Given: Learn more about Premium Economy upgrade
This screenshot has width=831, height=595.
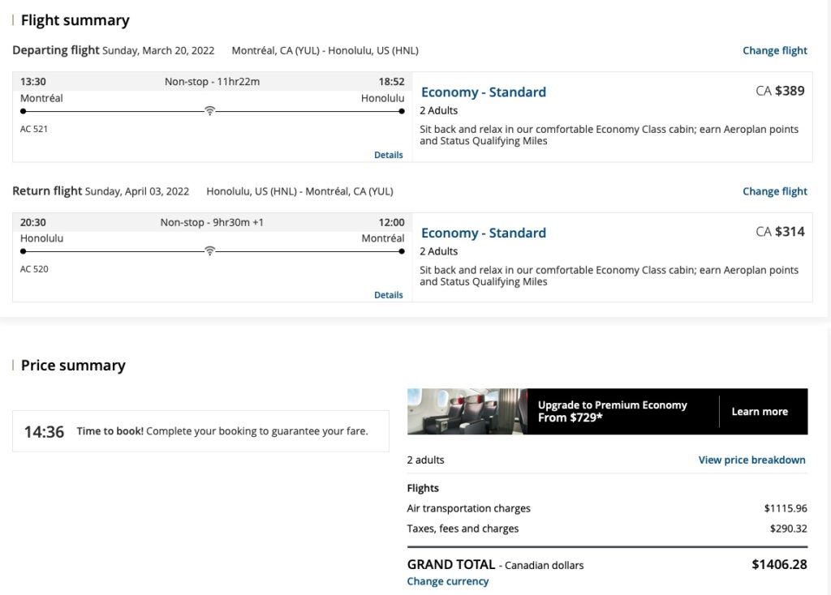Looking at the screenshot, I should click(760, 412).
